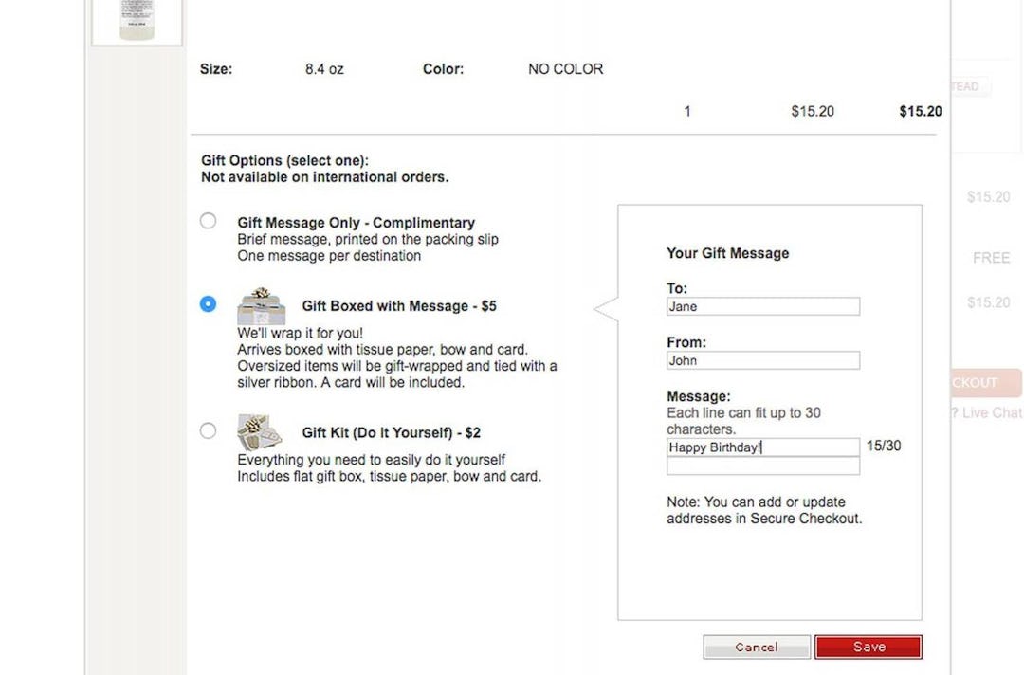1024x675 pixels.
Task: Click the Cancel button
Action: 756,646
